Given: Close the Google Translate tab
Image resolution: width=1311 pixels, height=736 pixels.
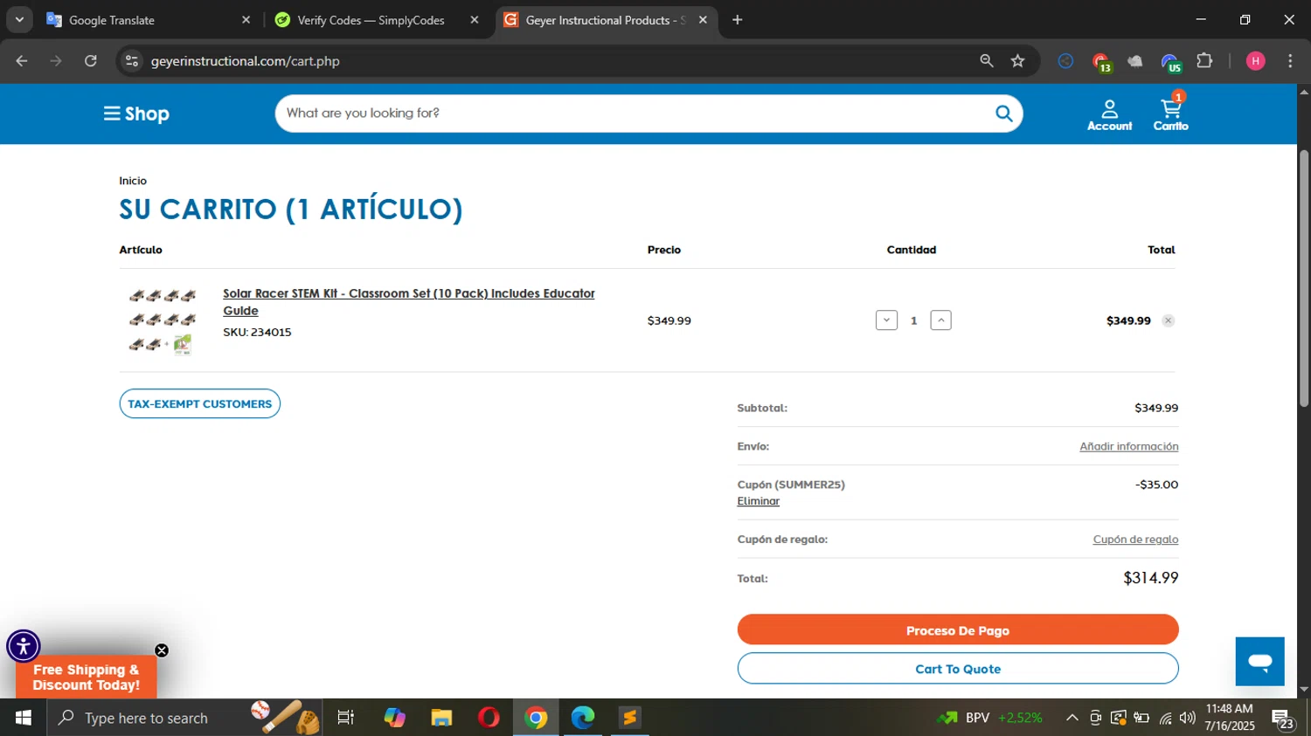Looking at the screenshot, I should pos(246,20).
